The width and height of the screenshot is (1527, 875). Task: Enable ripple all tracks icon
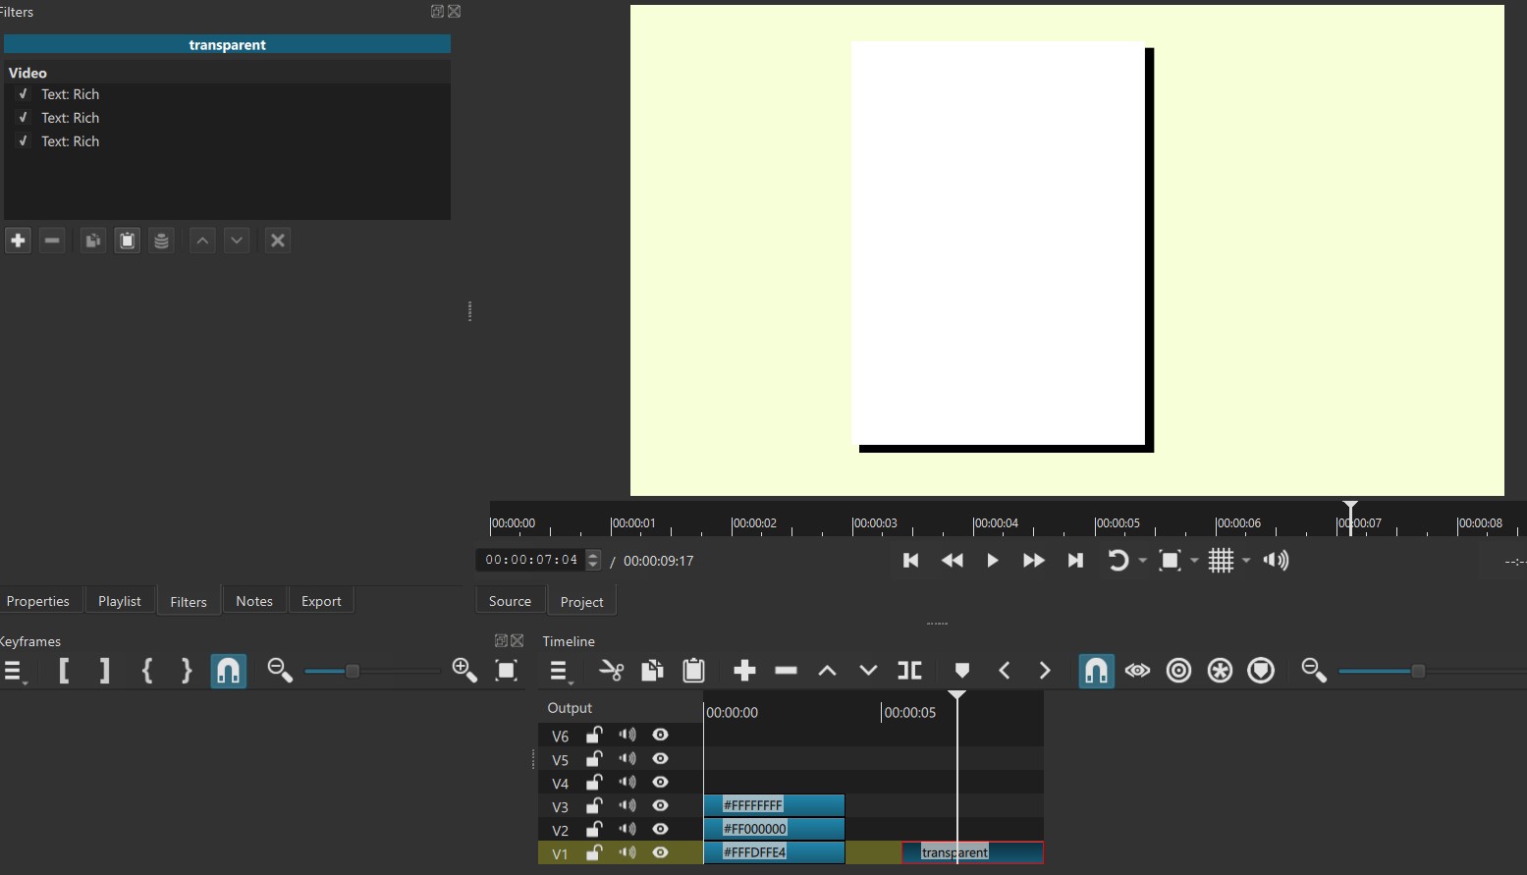pos(1220,671)
